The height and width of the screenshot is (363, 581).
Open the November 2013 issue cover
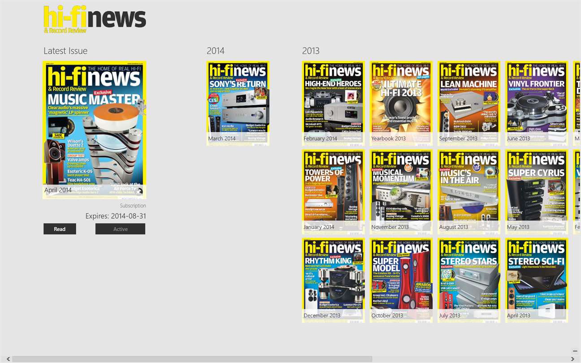tap(401, 192)
